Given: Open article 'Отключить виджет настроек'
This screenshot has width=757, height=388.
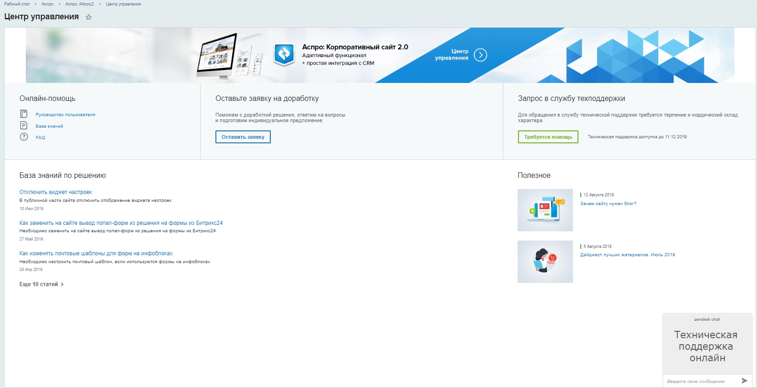Looking at the screenshot, I should [x=56, y=192].
